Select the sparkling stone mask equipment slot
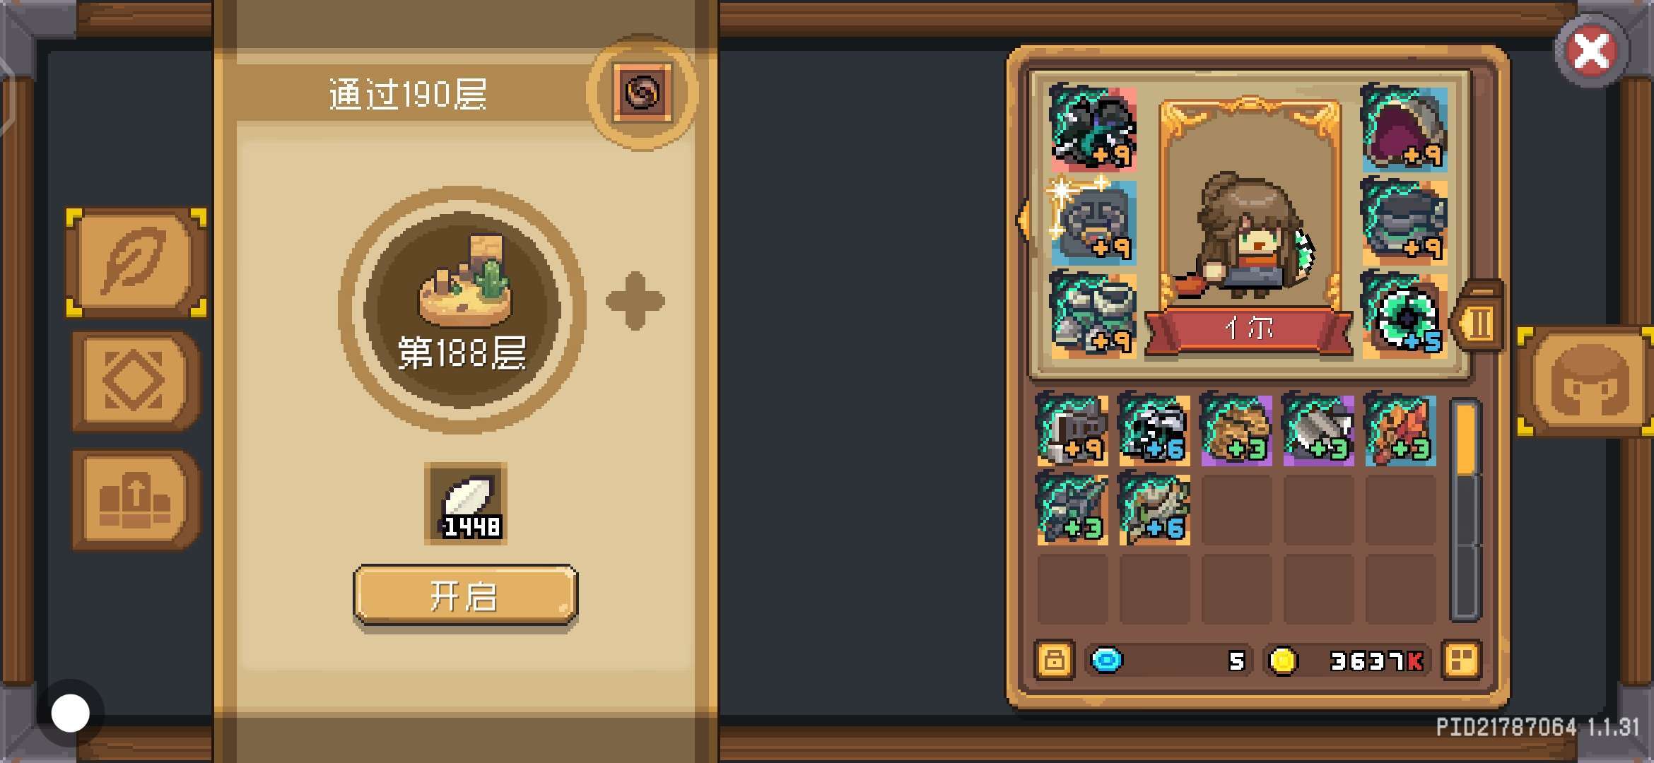 (1093, 222)
